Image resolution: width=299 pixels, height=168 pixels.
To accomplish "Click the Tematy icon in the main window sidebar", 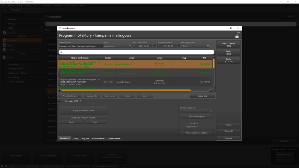I will [4, 45].
